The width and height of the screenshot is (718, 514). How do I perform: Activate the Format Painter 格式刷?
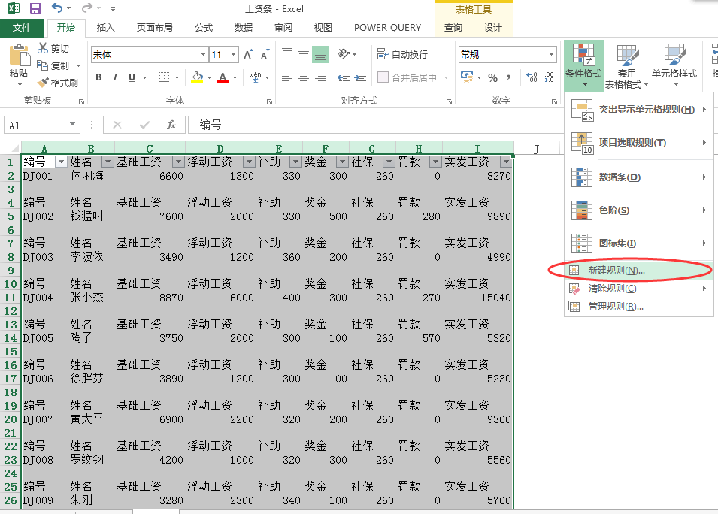(58, 83)
